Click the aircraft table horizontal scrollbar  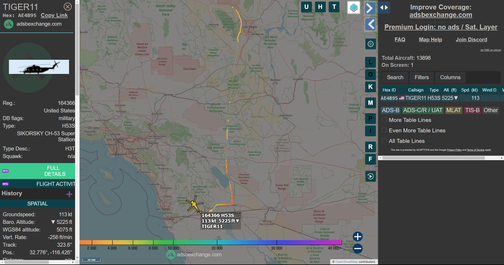[x=433, y=158]
